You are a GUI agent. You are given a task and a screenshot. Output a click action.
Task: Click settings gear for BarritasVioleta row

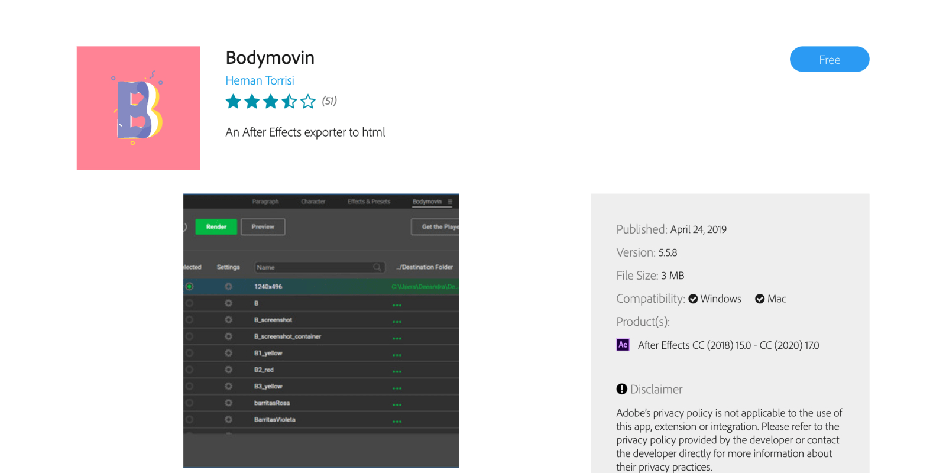pyautogui.click(x=228, y=420)
